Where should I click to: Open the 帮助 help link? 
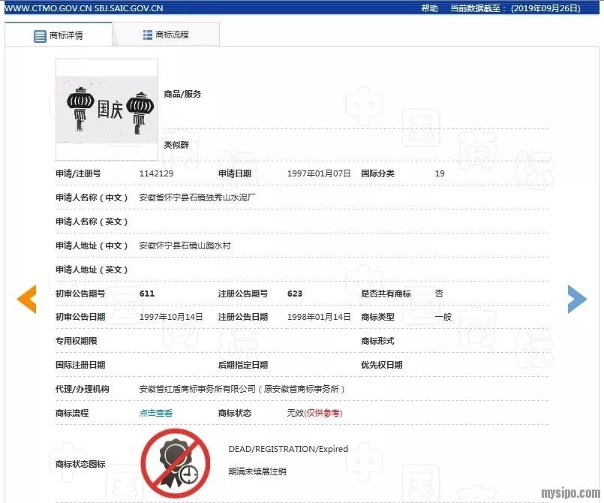pos(429,8)
